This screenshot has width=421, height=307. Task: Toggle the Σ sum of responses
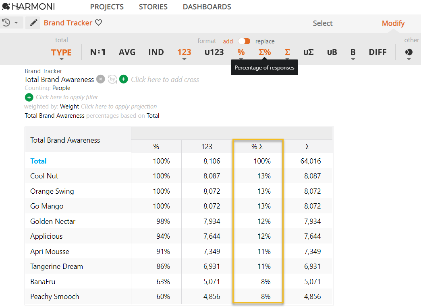click(x=287, y=52)
